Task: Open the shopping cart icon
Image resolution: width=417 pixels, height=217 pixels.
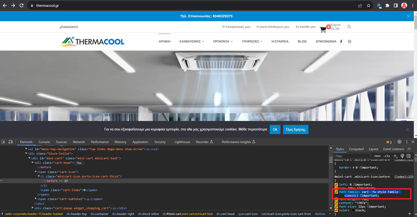Action: pyautogui.click(x=323, y=29)
